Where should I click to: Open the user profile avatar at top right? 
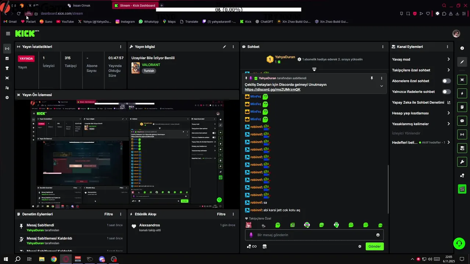(x=456, y=34)
